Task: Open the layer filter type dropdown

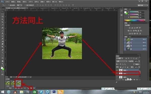Action: point(120,58)
